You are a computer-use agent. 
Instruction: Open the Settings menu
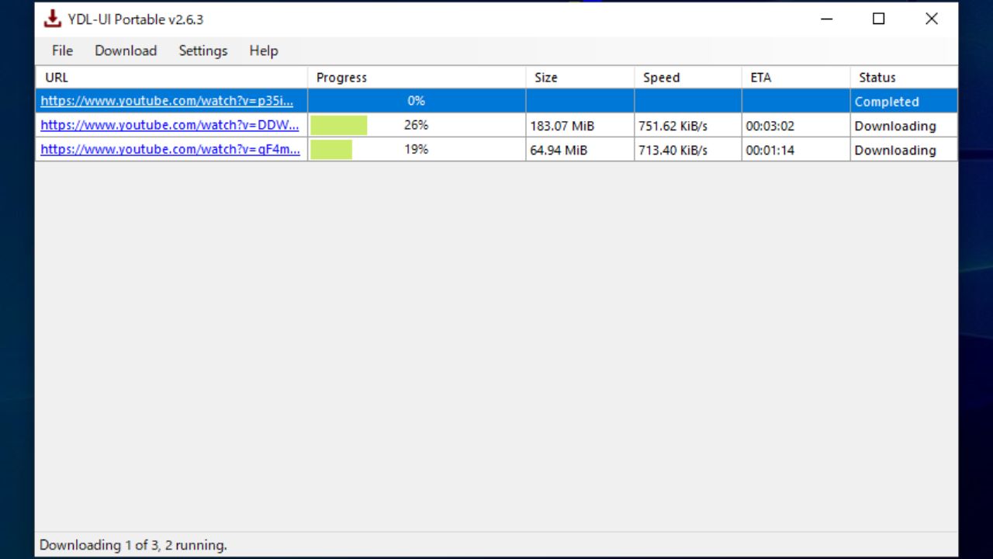[x=203, y=50]
